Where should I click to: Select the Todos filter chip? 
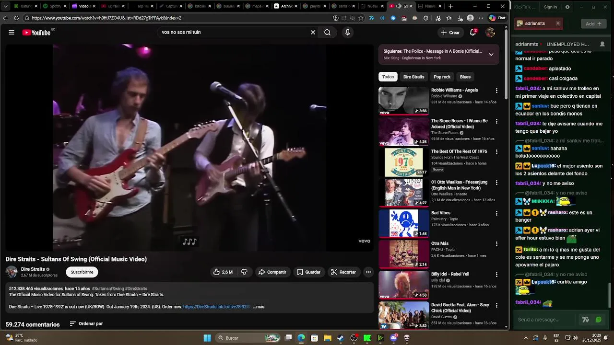[x=388, y=77]
